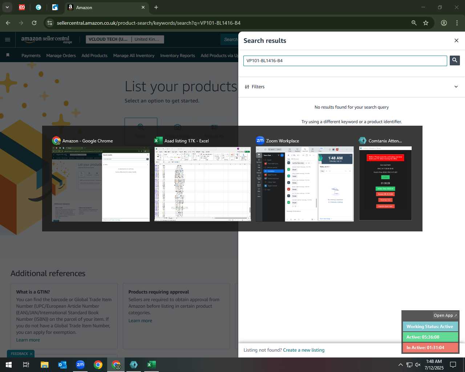Close the Amazon browser tab

pyautogui.click(x=143, y=7)
